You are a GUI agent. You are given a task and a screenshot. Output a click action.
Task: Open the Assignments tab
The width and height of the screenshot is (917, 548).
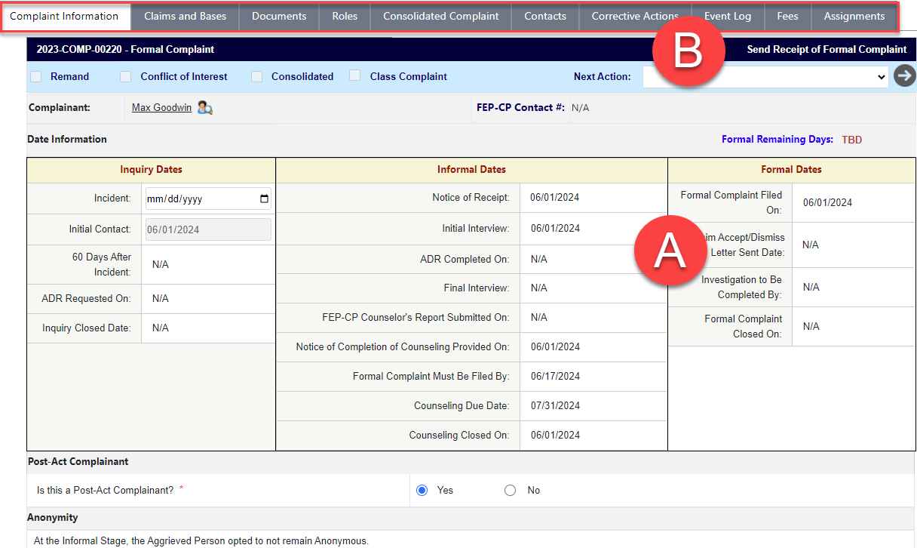point(854,17)
